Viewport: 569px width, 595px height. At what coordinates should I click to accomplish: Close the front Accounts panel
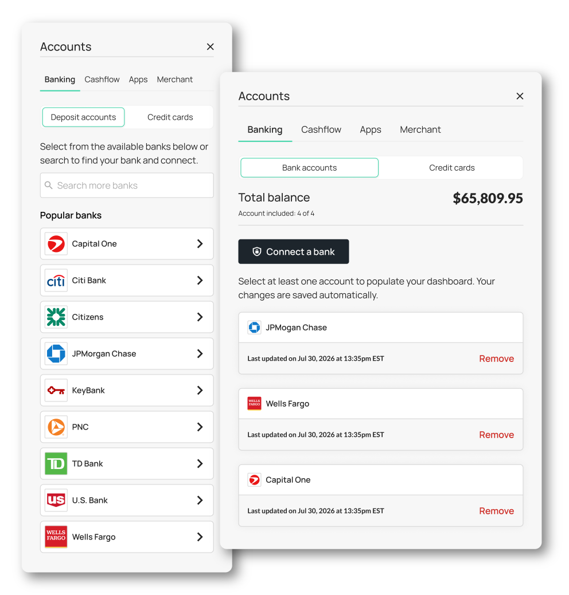tap(520, 96)
